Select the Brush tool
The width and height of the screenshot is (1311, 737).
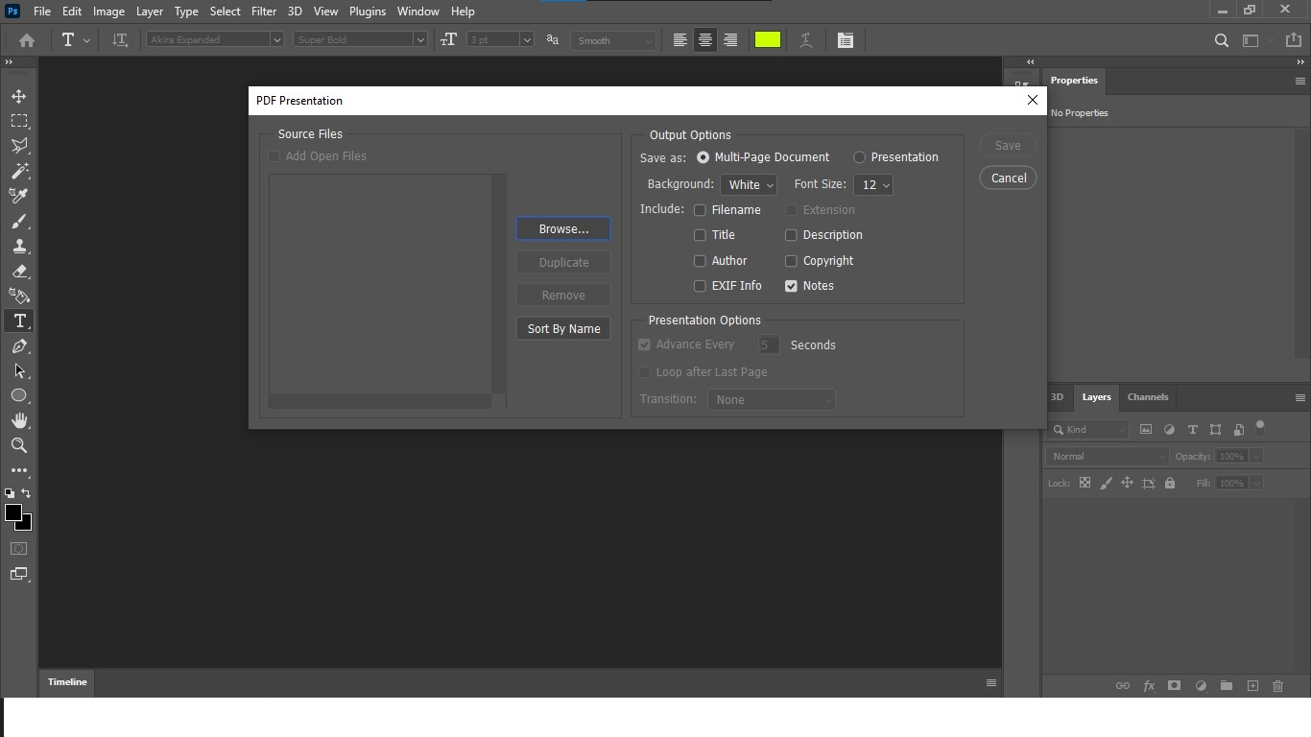click(19, 221)
